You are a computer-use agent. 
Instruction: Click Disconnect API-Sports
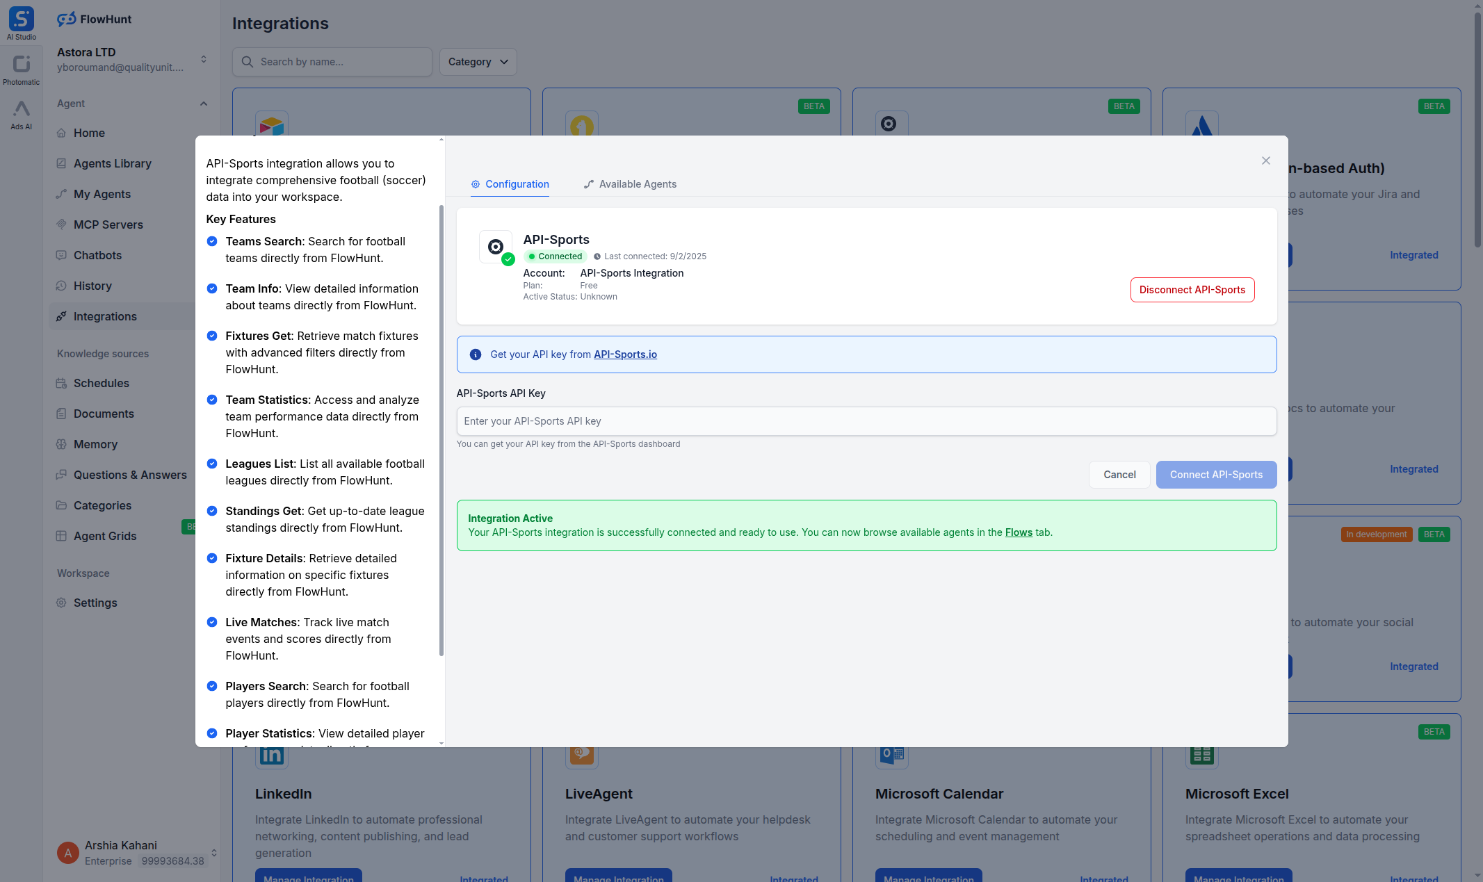point(1192,290)
